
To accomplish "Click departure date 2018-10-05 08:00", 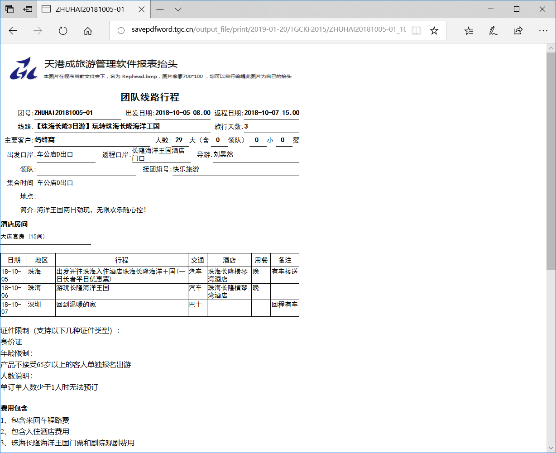I will coord(183,113).
